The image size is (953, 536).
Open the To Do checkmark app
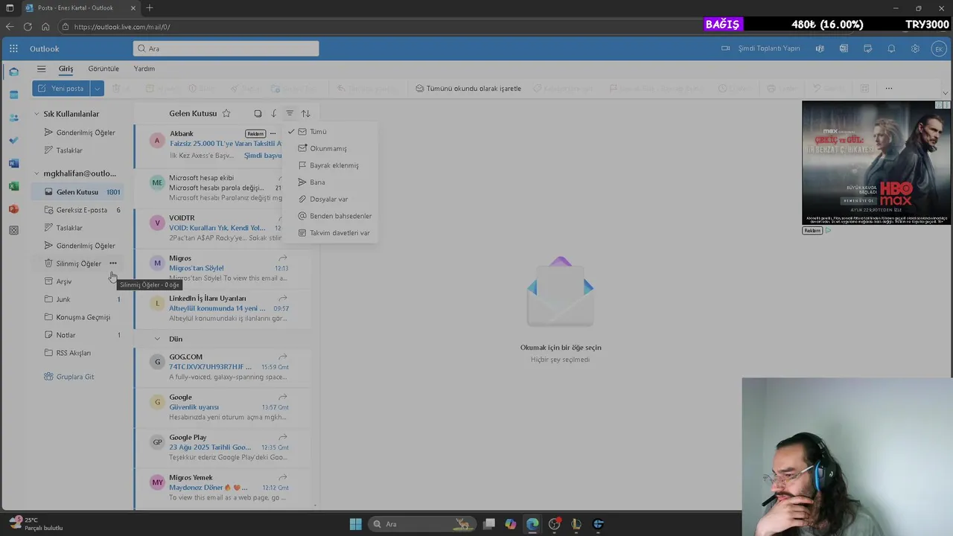pyautogui.click(x=13, y=140)
